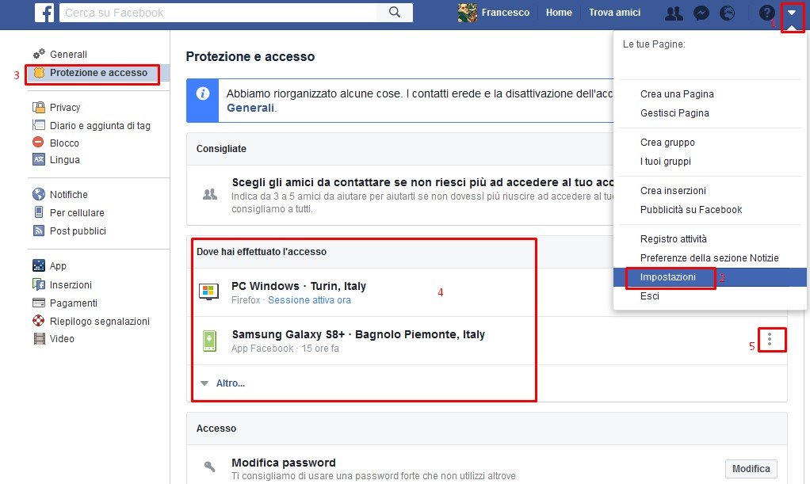810x484 pixels.
Task: Toggle the account dropdown arrow in the top bar
Action: coord(792,13)
